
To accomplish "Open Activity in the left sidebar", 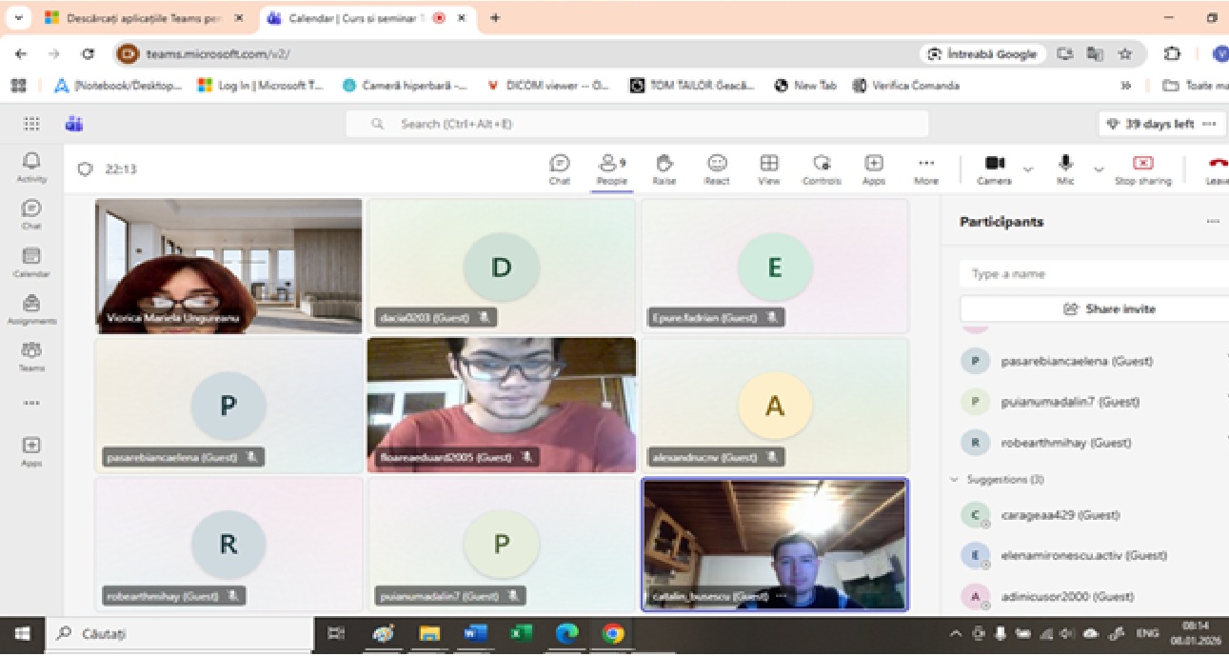I will 31,167.
